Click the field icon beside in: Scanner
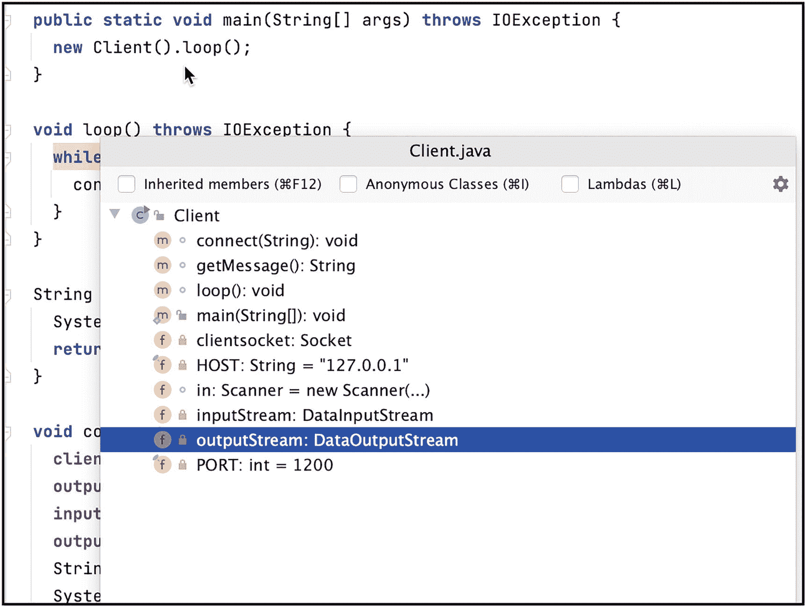This screenshot has height=608, width=807. point(162,390)
